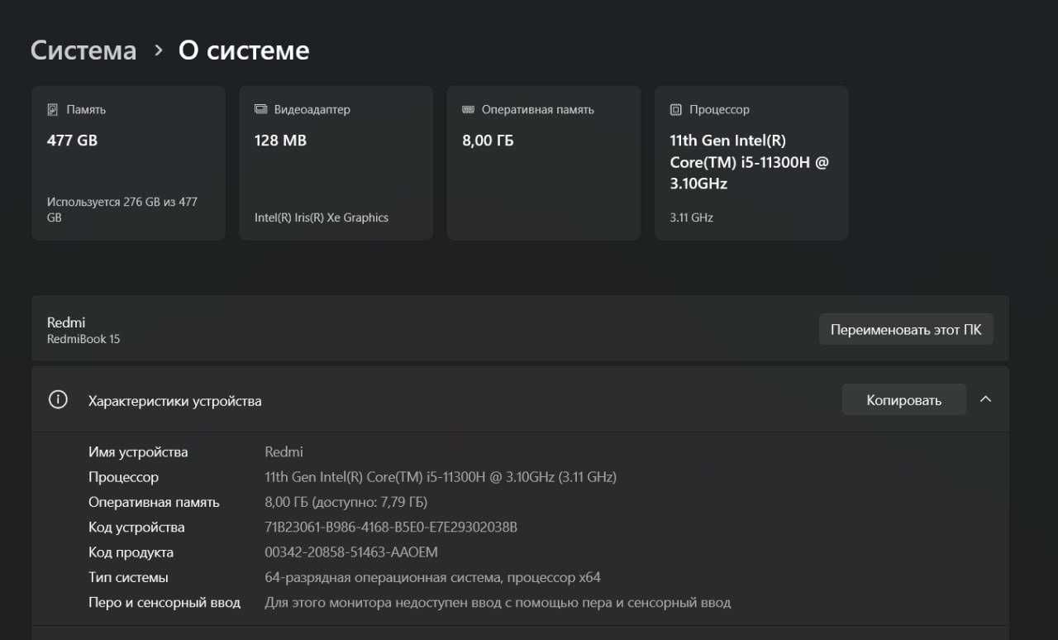Click the 3.11 GHz value in Процессор card
This screenshot has height=640, width=1058.
coord(691,217)
